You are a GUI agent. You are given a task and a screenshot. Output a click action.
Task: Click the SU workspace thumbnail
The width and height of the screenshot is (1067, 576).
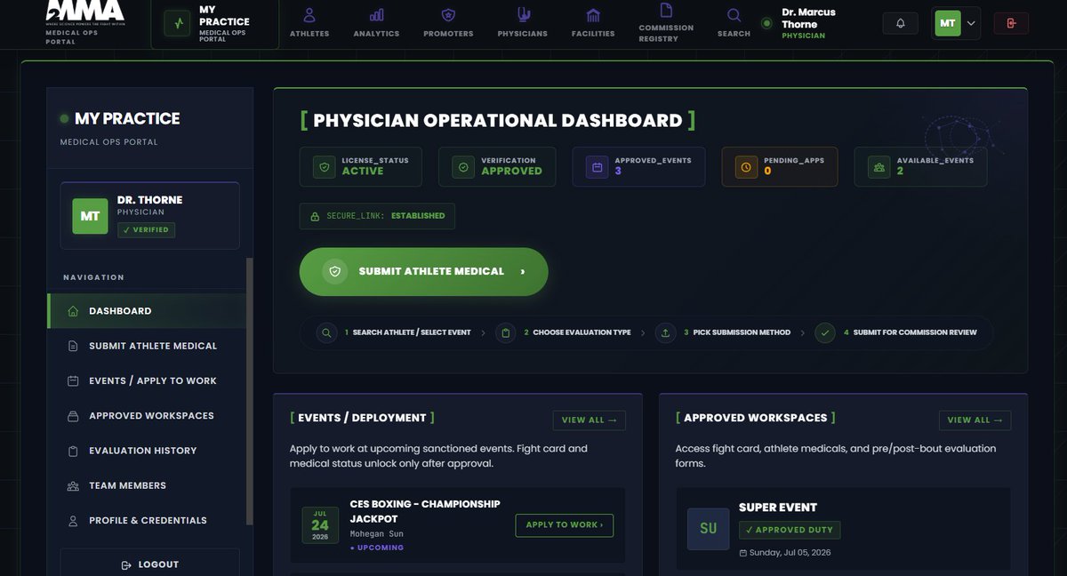pos(708,528)
